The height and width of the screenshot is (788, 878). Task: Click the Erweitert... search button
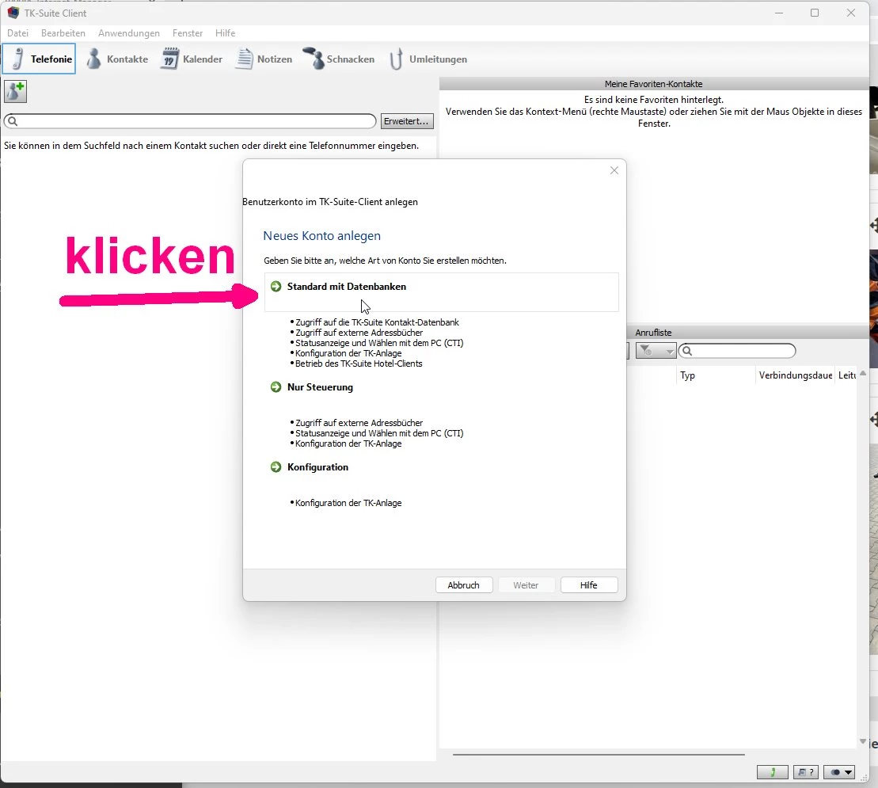(407, 121)
